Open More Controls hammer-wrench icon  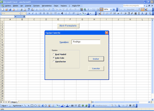[x=150, y=13]
